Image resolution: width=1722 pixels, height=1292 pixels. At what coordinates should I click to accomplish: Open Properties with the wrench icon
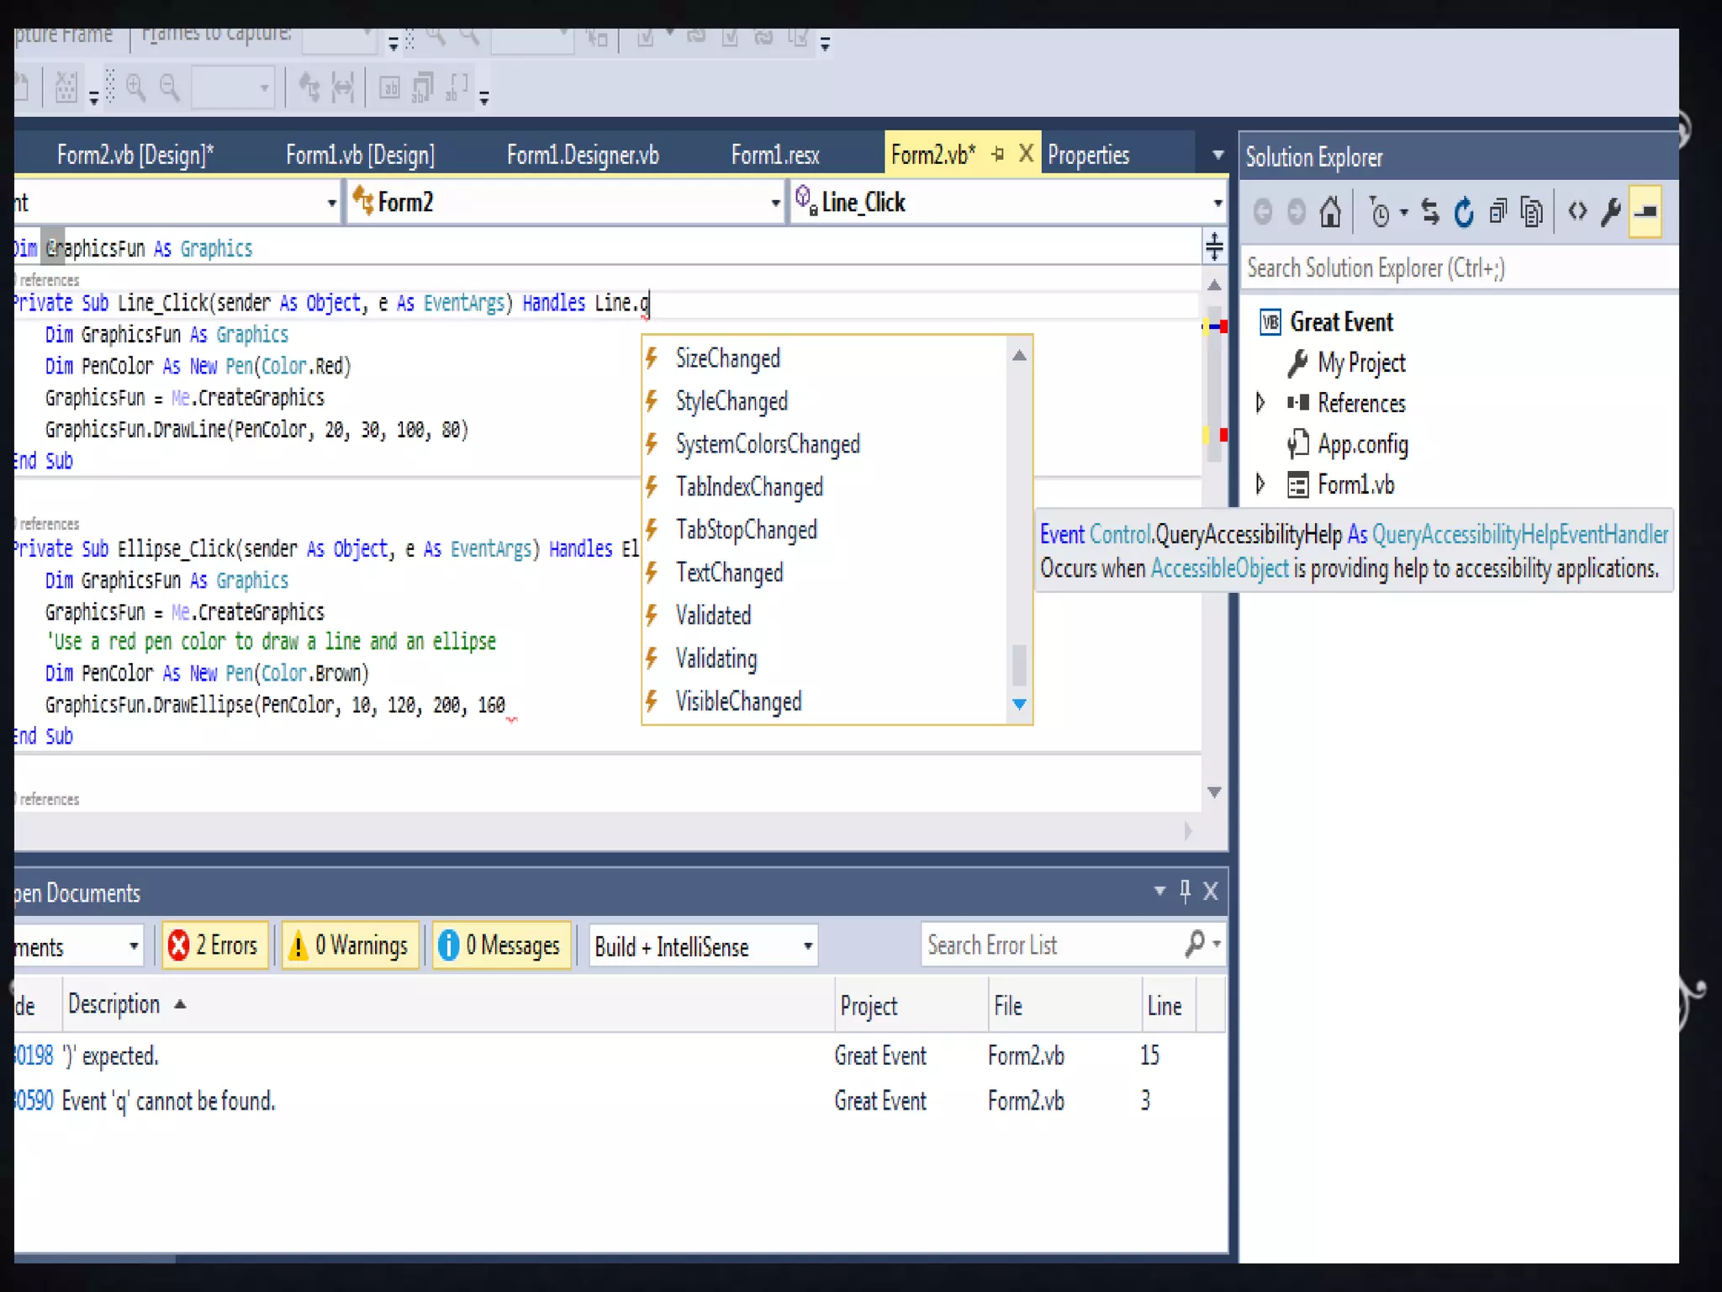[1611, 212]
